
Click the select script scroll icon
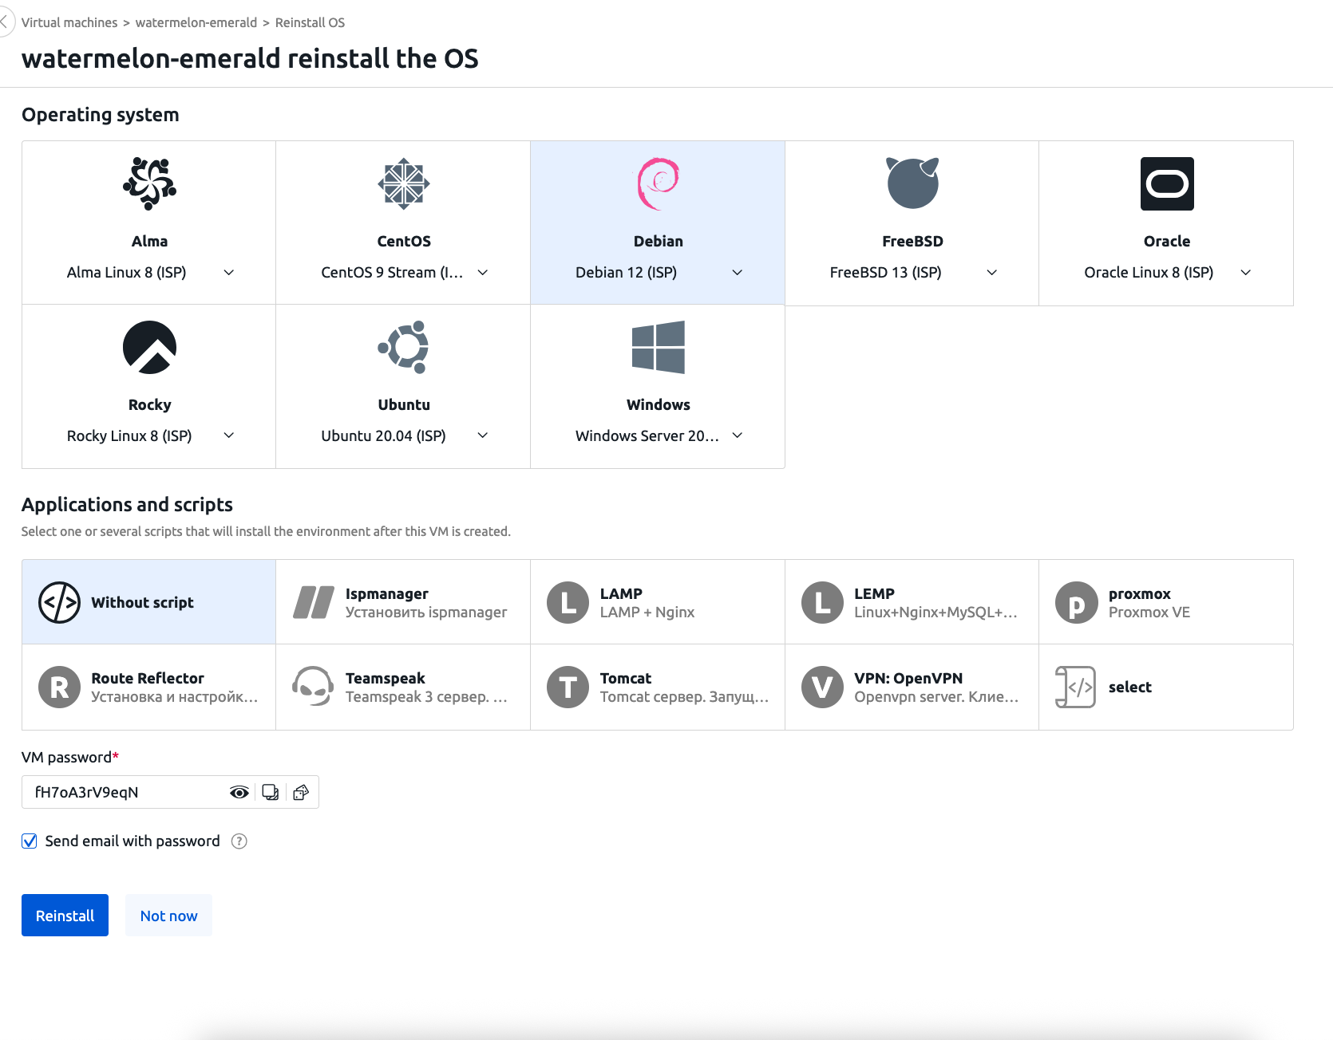coord(1076,687)
